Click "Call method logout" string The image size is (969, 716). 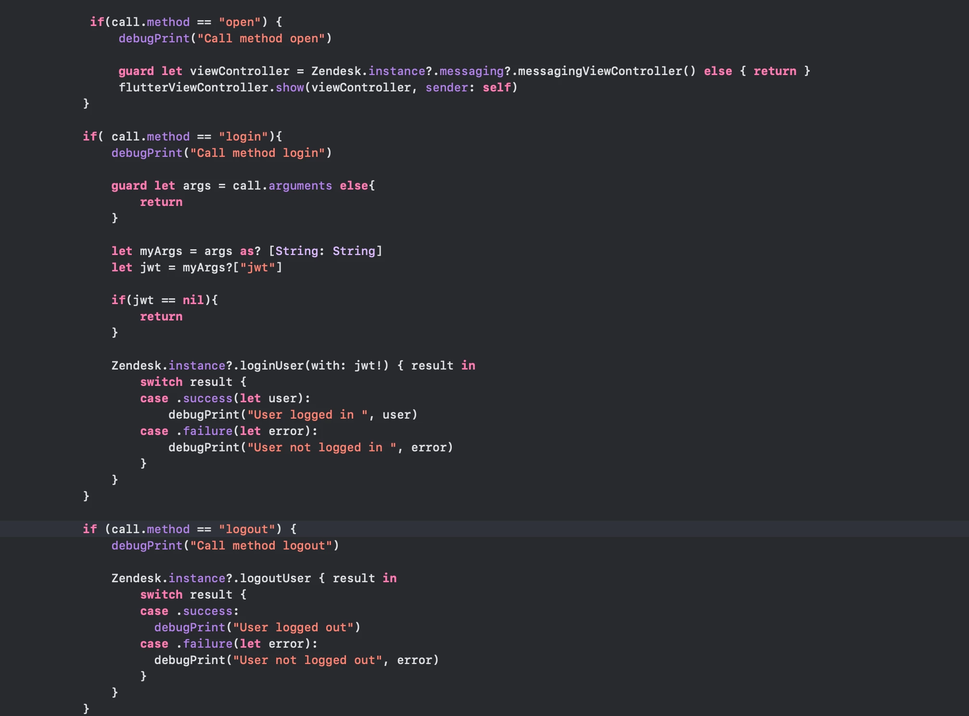(x=261, y=546)
